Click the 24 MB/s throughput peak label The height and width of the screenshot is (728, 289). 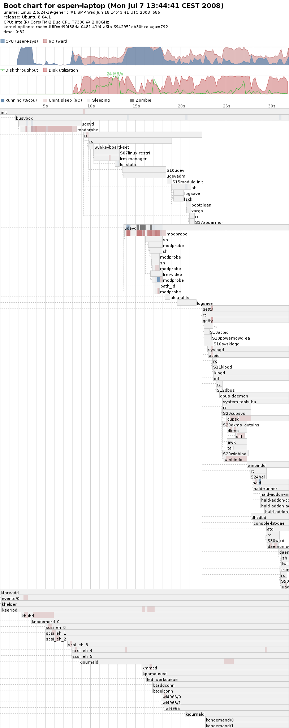pos(115,74)
